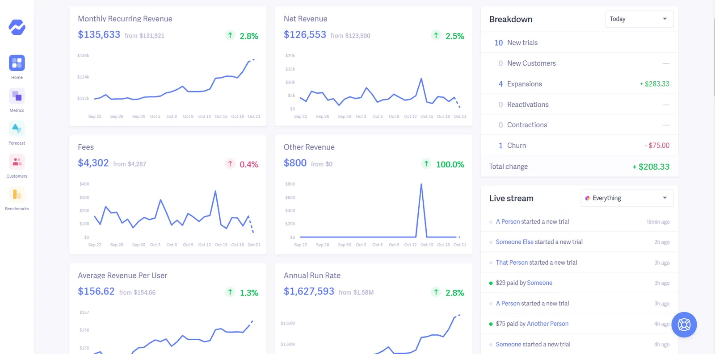Open the Another Person customer link
The width and height of the screenshot is (715, 354).
coord(548,324)
